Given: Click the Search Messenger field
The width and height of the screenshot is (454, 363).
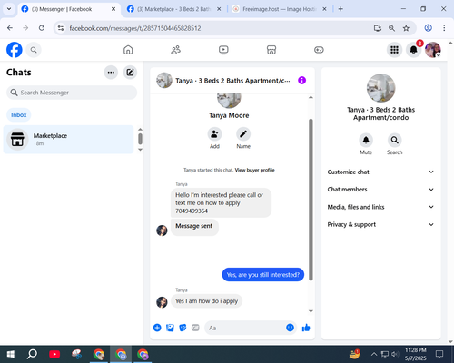Looking at the screenshot, I should 72,93.
